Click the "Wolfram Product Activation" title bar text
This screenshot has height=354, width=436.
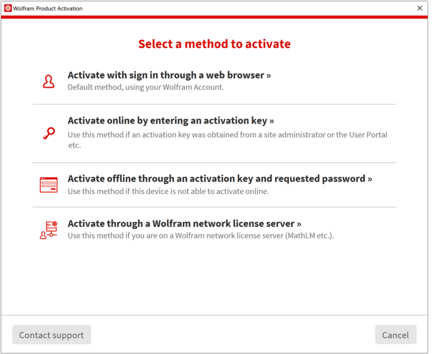tap(47, 8)
